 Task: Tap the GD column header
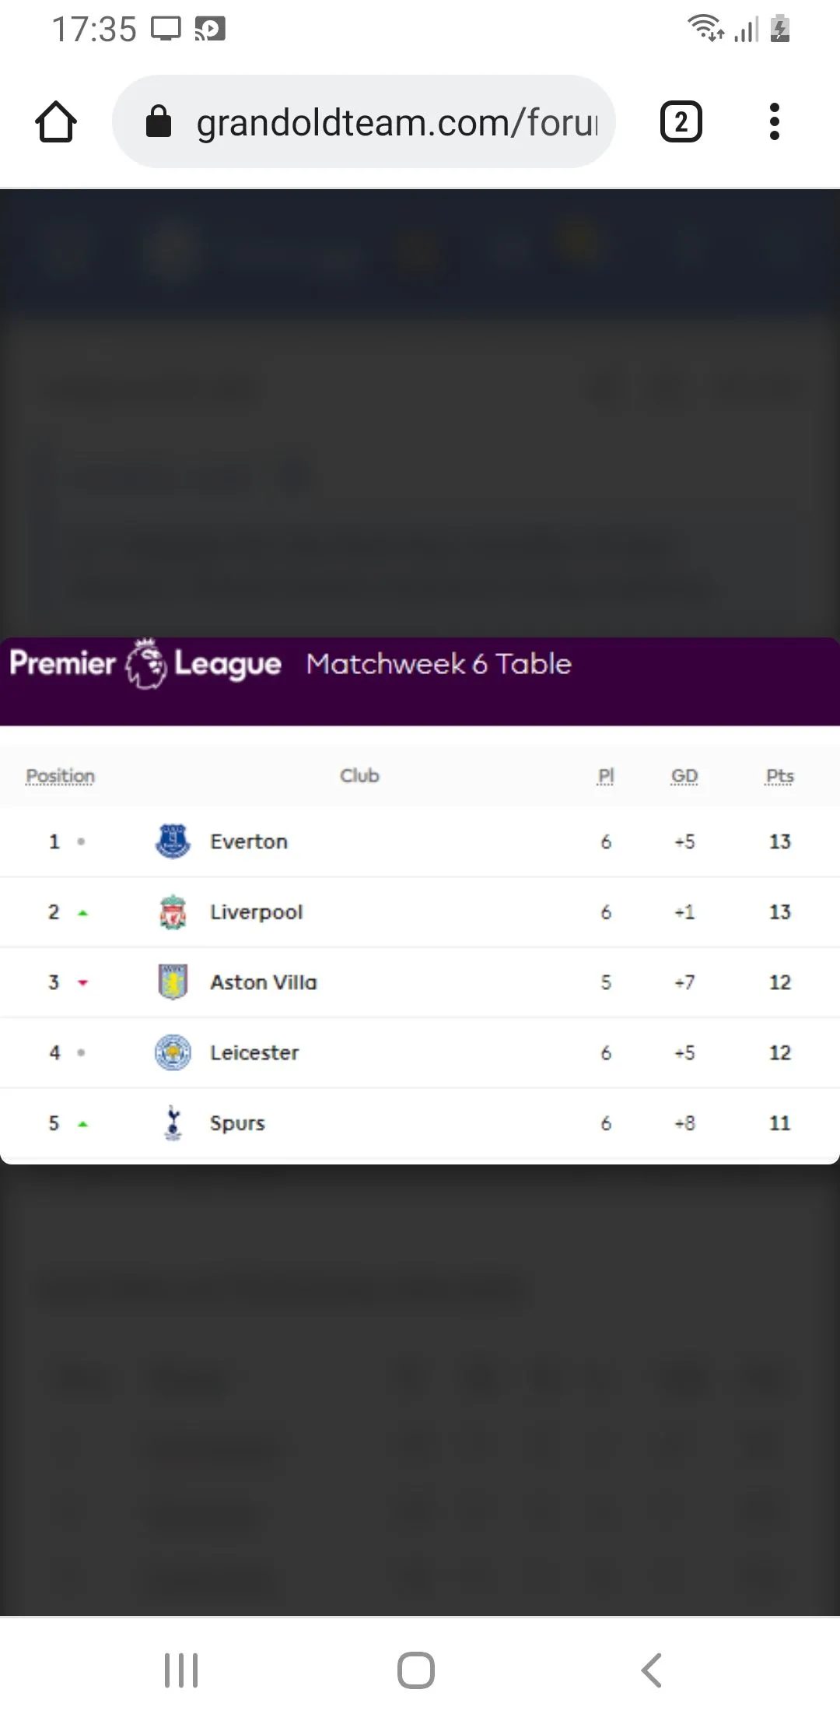(684, 776)
